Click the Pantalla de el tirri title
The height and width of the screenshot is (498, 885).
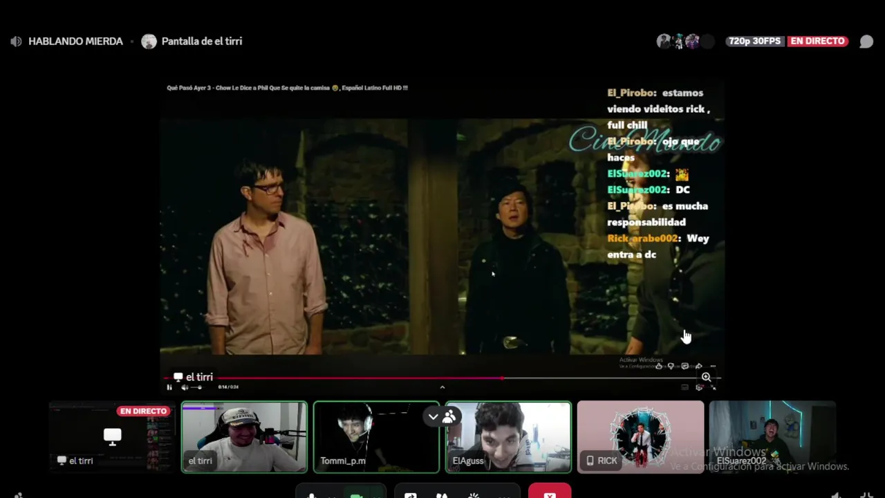(x=202, y=41)
